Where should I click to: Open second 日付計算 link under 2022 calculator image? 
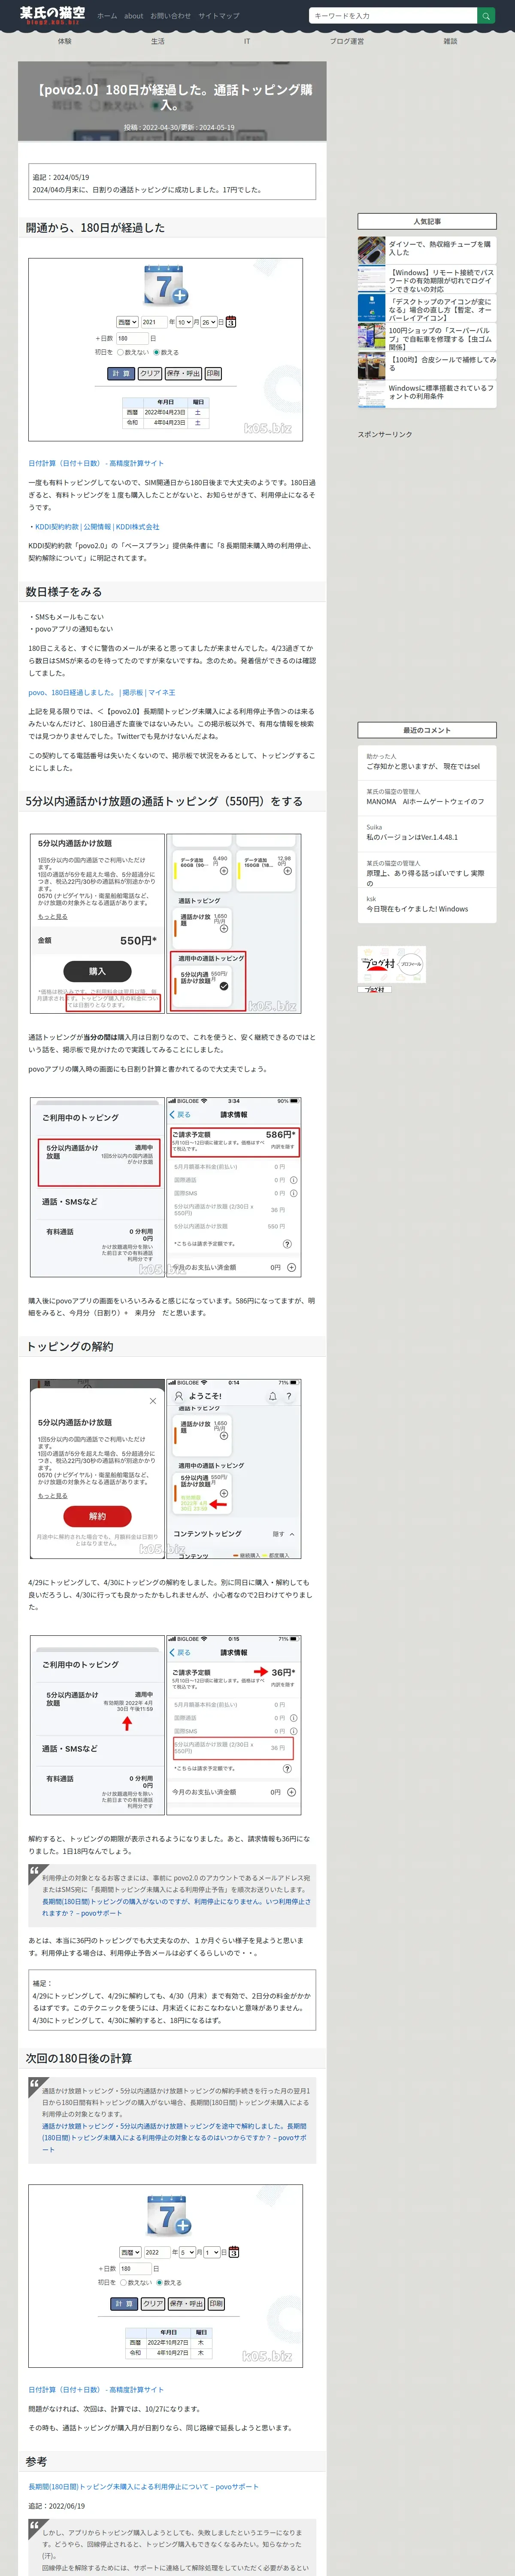(x=96, y=2390)
